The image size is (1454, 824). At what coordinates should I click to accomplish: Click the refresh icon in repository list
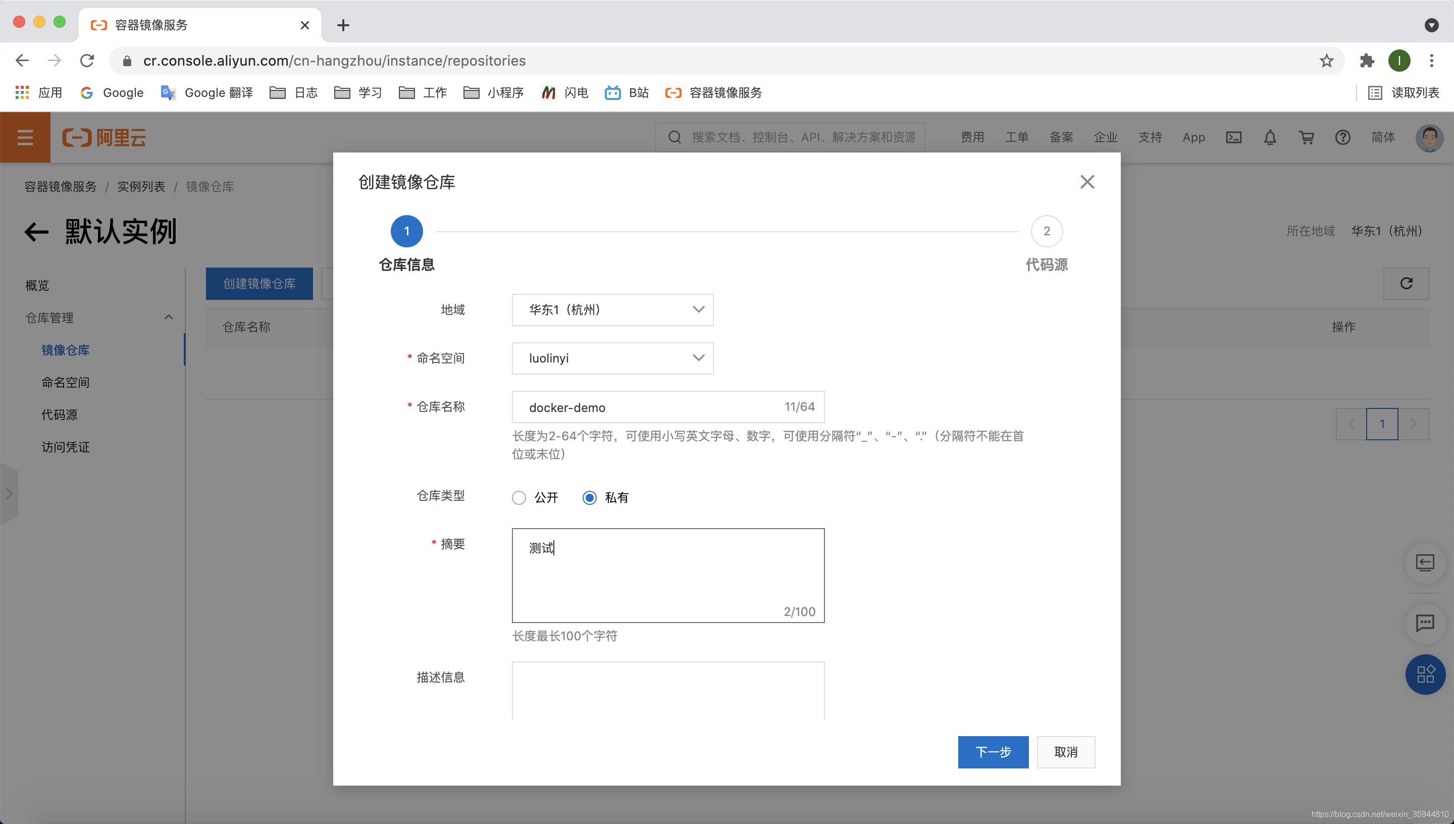(1406, 284)
